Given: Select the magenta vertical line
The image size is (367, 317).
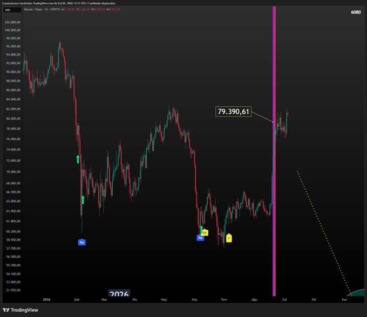Looking at the screenshot, I should (274, 151).
